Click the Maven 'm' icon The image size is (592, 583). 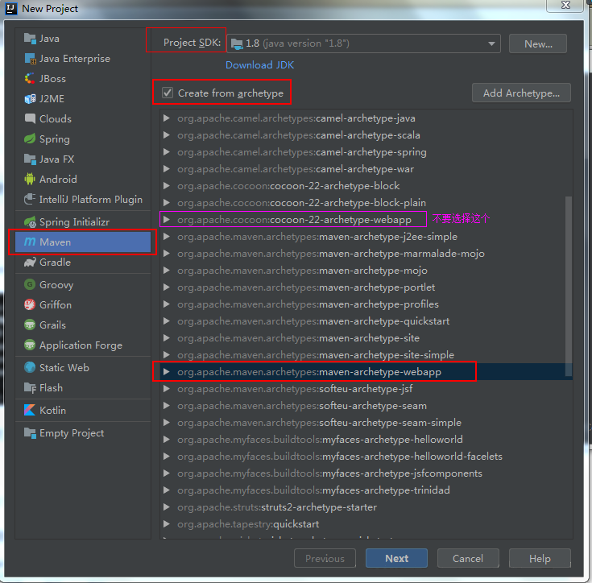click(x=30, y=242)
